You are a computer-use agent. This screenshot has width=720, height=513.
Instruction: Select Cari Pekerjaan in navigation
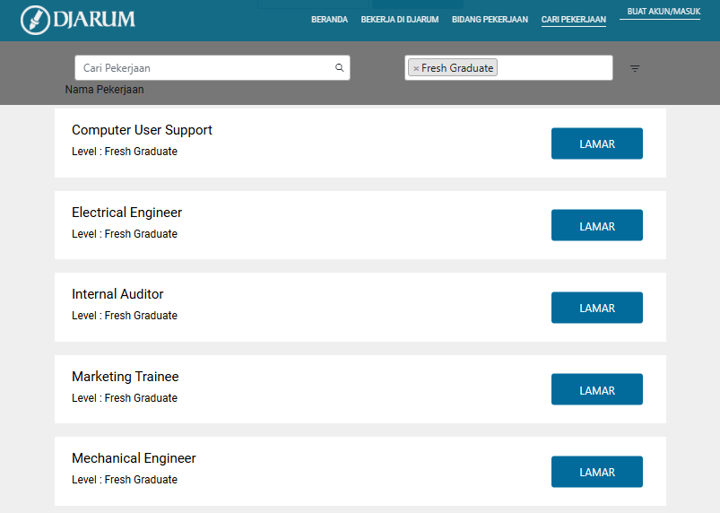pos(573,20)
